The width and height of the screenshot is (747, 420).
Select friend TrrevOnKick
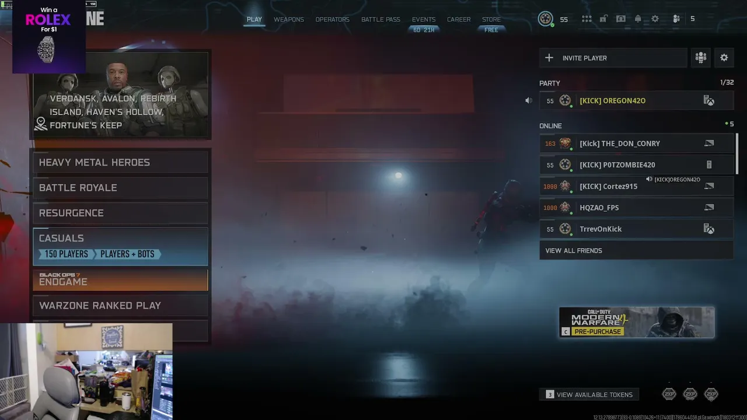[637, 229]
